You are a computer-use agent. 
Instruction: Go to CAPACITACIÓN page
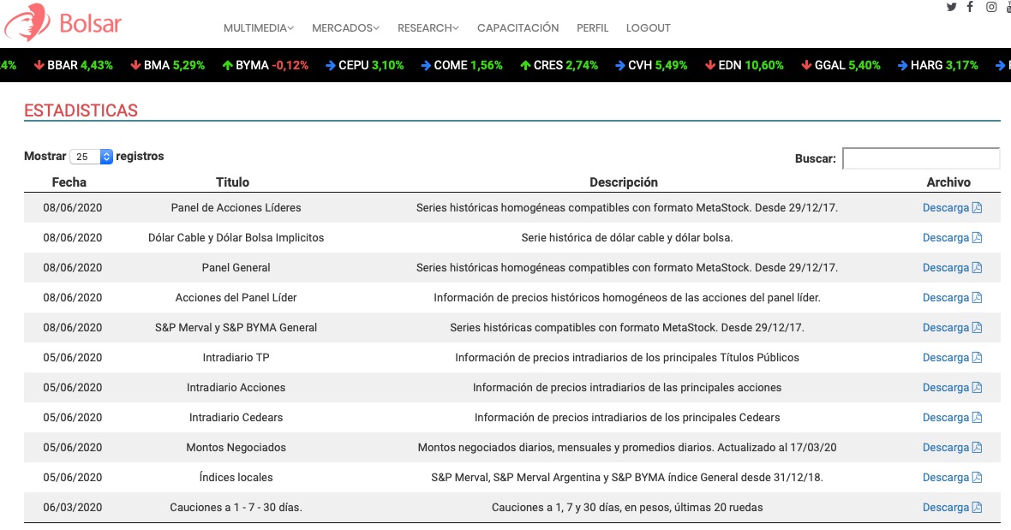pos(517,27)
